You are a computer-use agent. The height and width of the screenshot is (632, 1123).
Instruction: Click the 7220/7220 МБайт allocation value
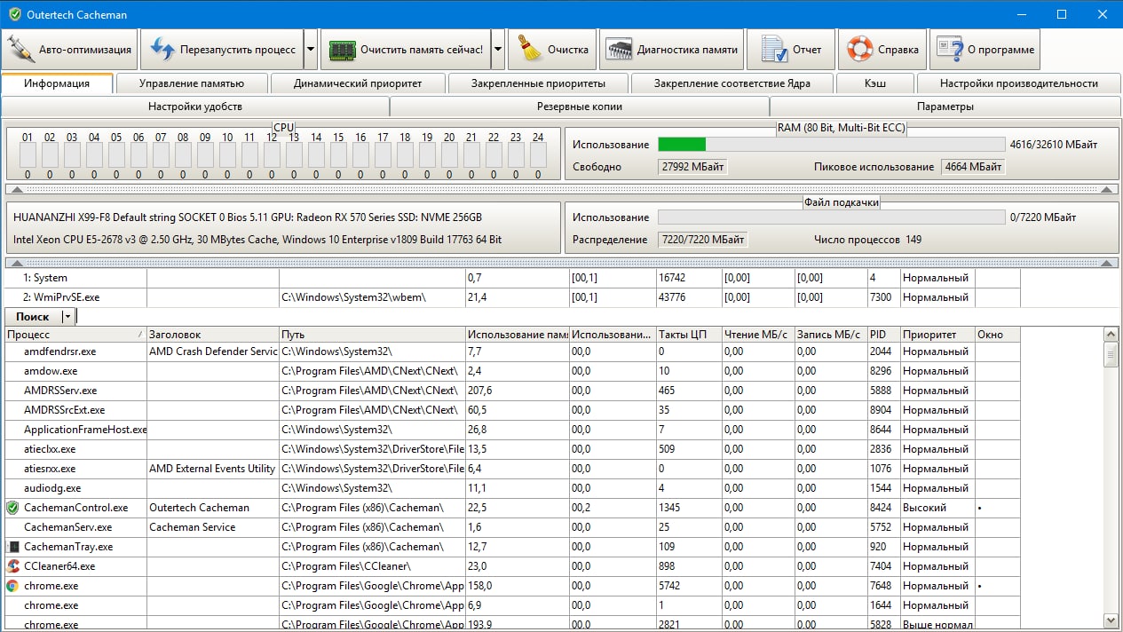(x=703, y=240)
